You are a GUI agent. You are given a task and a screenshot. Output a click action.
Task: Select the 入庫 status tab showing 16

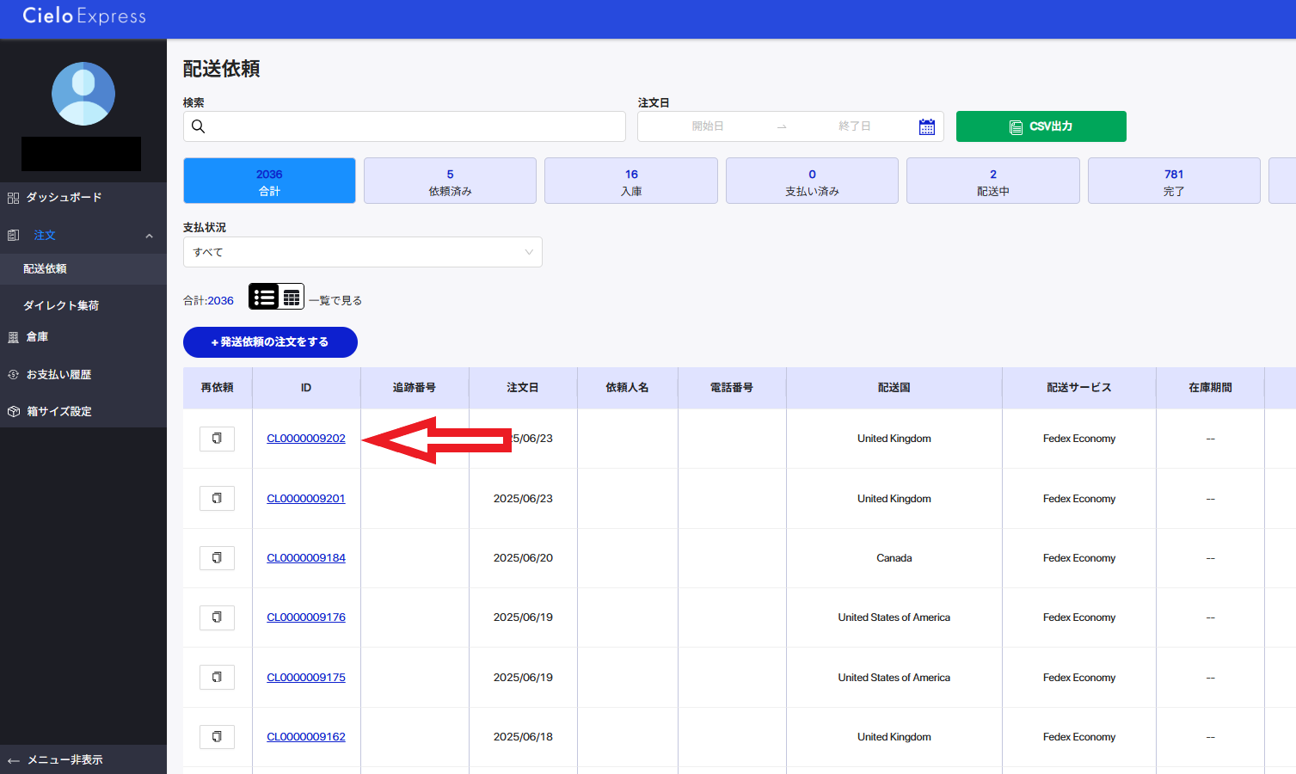[x=631, y=181]
